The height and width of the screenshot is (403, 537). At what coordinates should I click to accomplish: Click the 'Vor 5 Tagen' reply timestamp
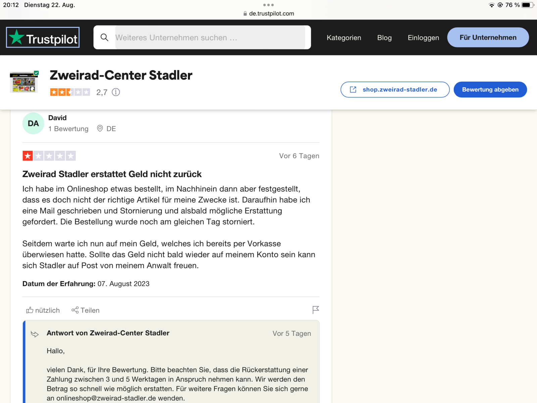[292, 333]
